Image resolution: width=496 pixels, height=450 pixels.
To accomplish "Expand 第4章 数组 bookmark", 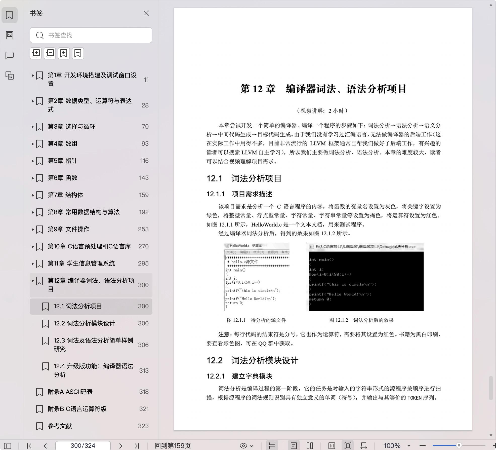I will pyautogui.click(x=32, y=144).
